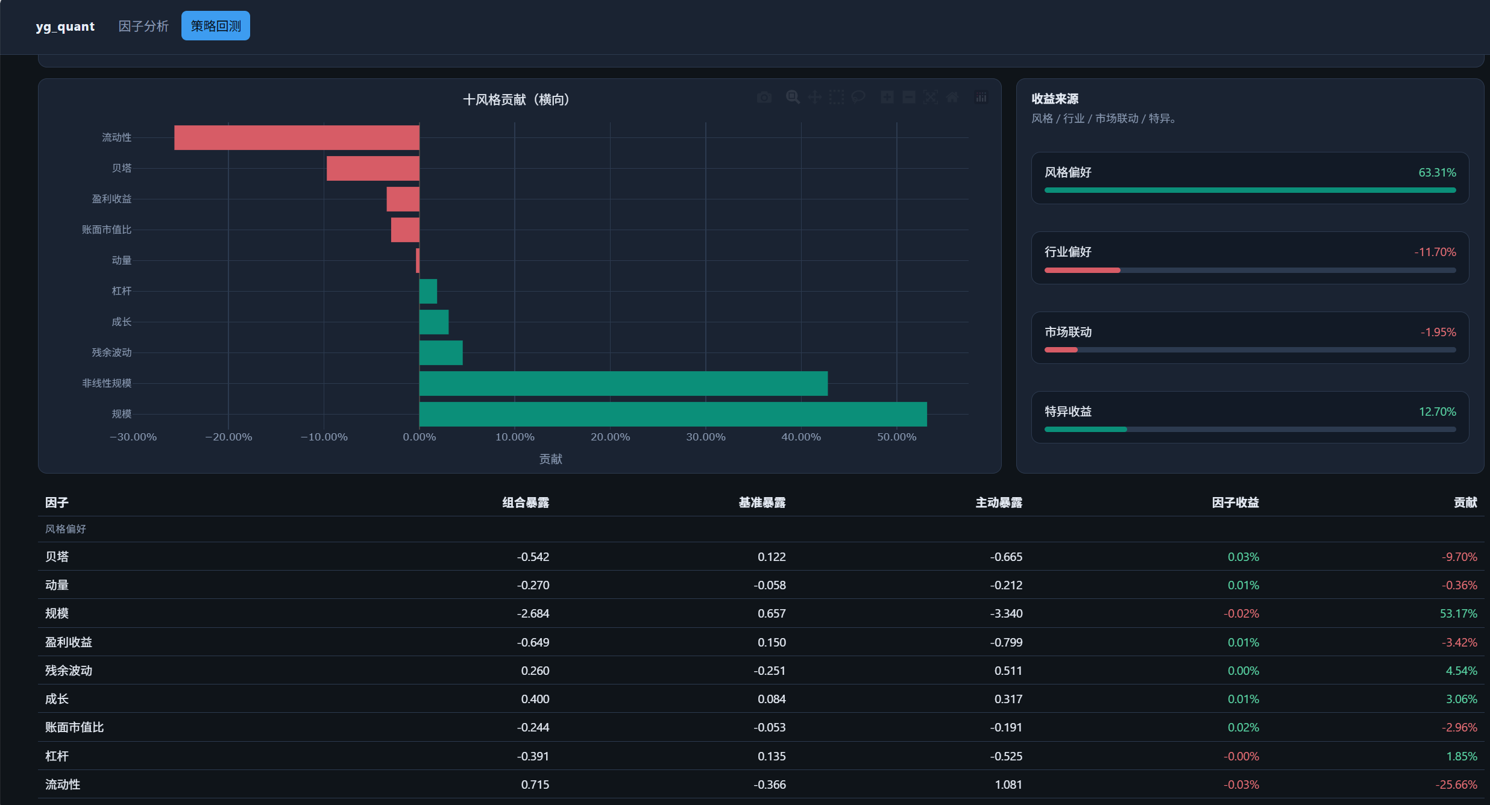Reset axes with the home icon
1490x805 pixels.
(x=952, y=97)
